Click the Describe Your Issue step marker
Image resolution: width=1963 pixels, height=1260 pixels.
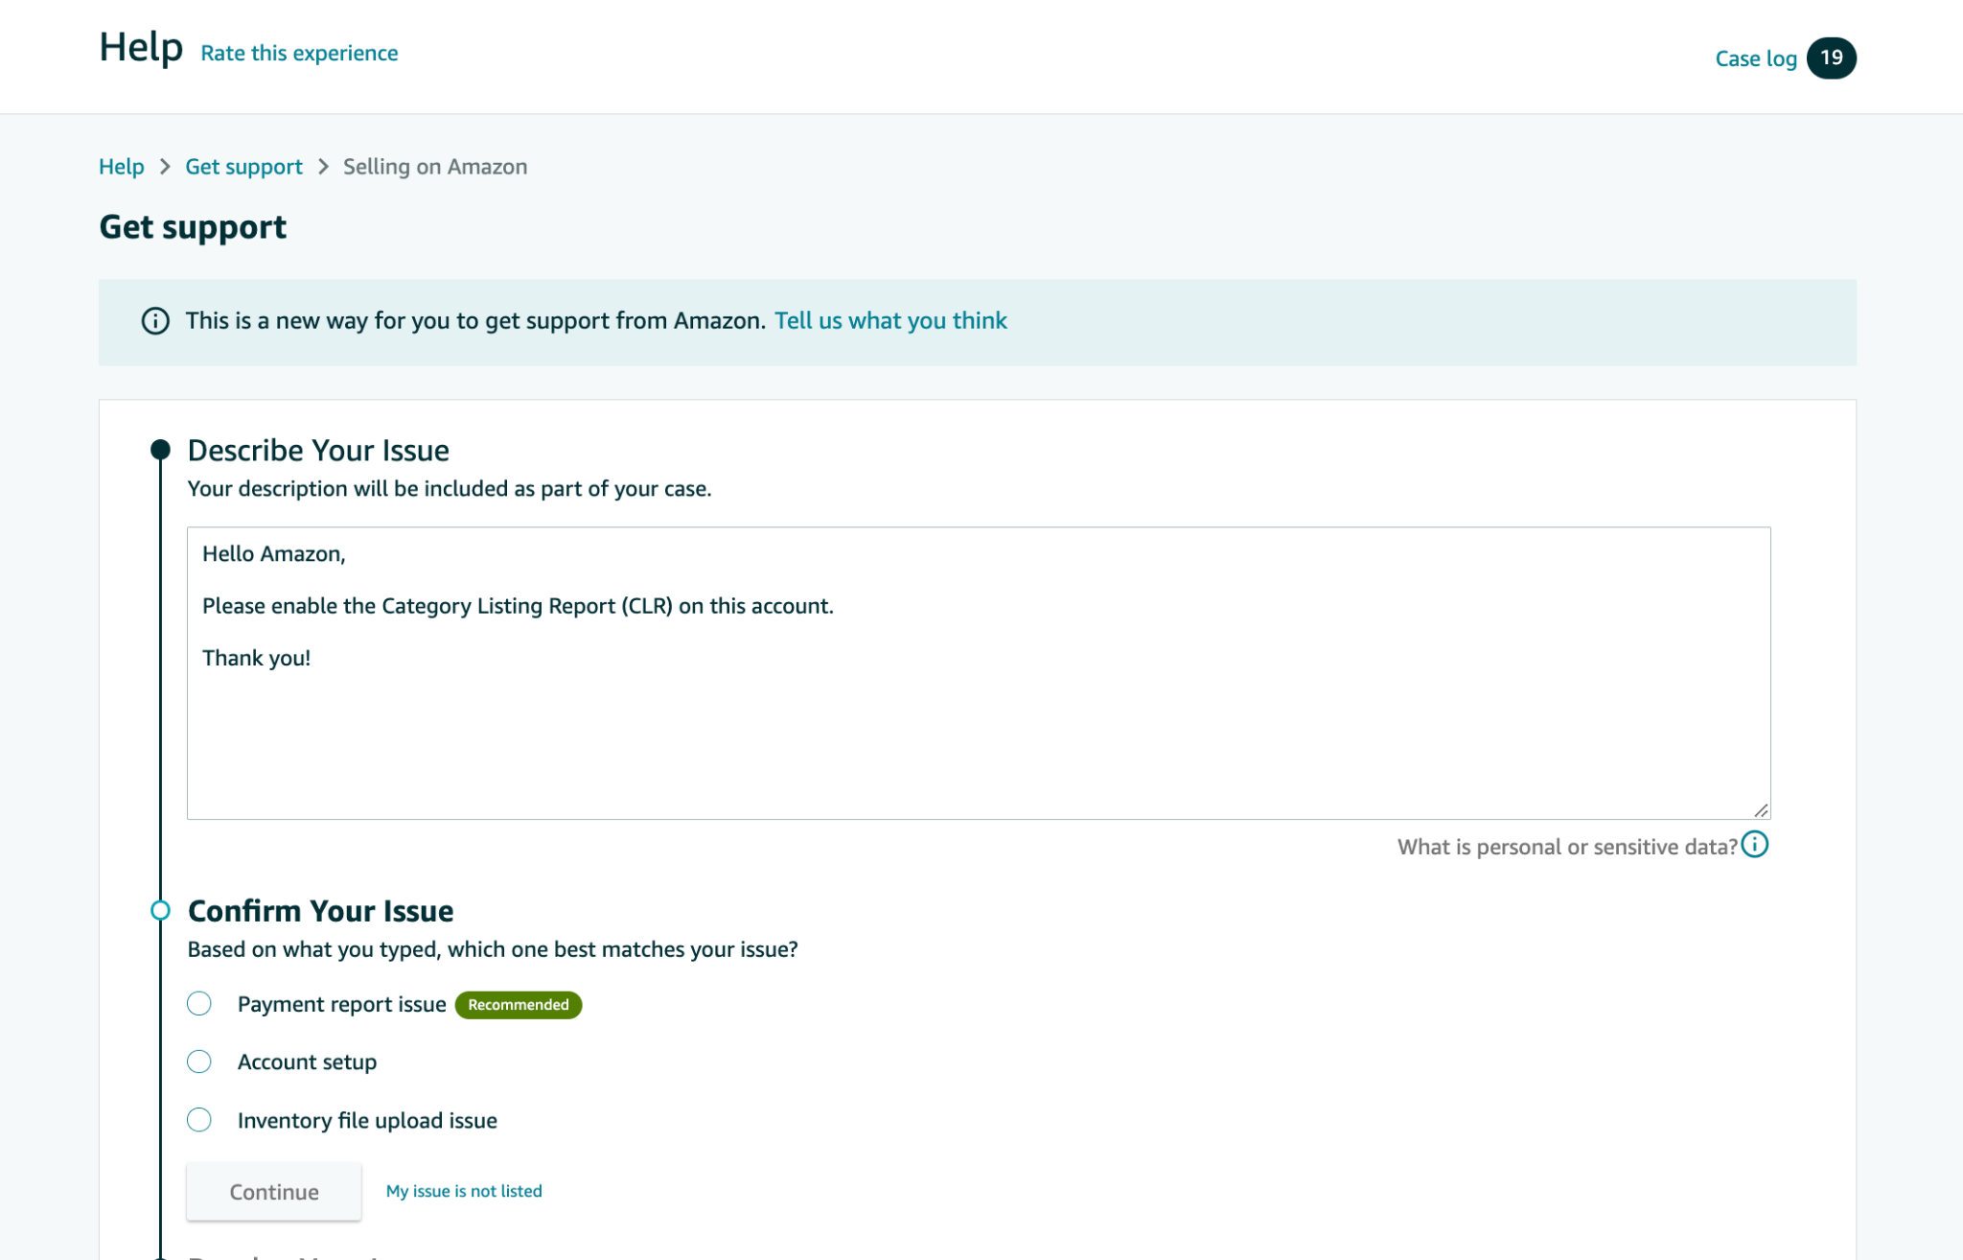tap(160, 449)
